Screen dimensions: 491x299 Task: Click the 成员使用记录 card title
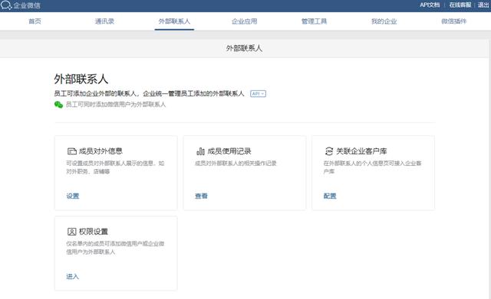click(x=229, y=151)
